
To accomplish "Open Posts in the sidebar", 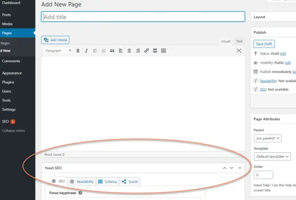I will (x=6, y=15).
